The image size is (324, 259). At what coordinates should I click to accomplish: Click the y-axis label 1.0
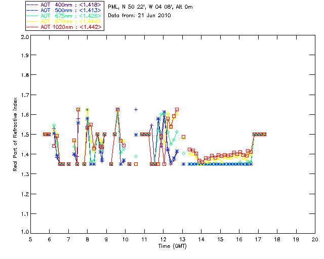click(x=25, y=232)
